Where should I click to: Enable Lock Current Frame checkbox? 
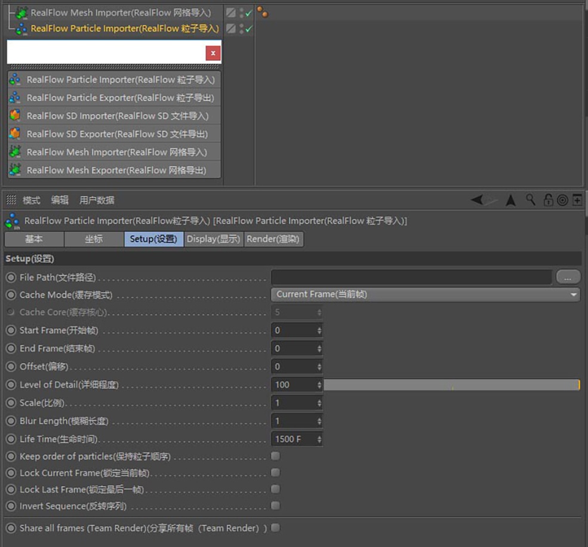click(x=276, y=472)
